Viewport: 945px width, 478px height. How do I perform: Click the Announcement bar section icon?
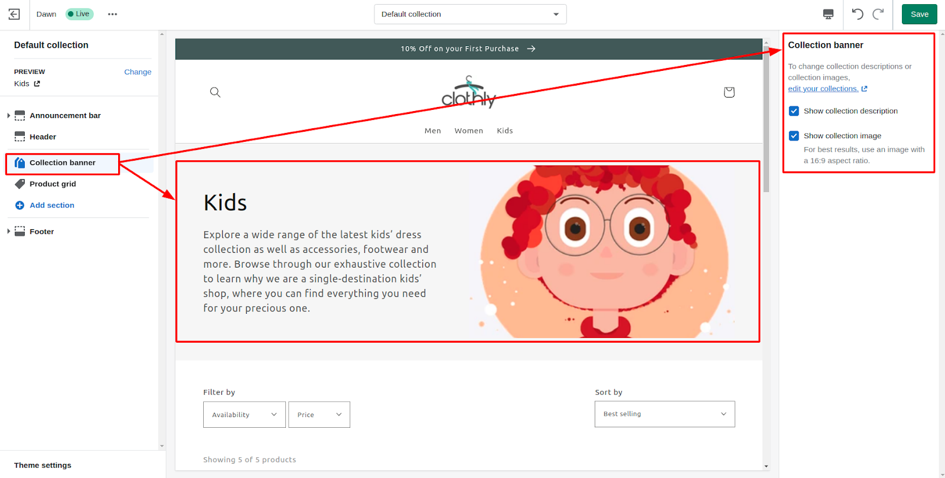[x=19, y=115]
